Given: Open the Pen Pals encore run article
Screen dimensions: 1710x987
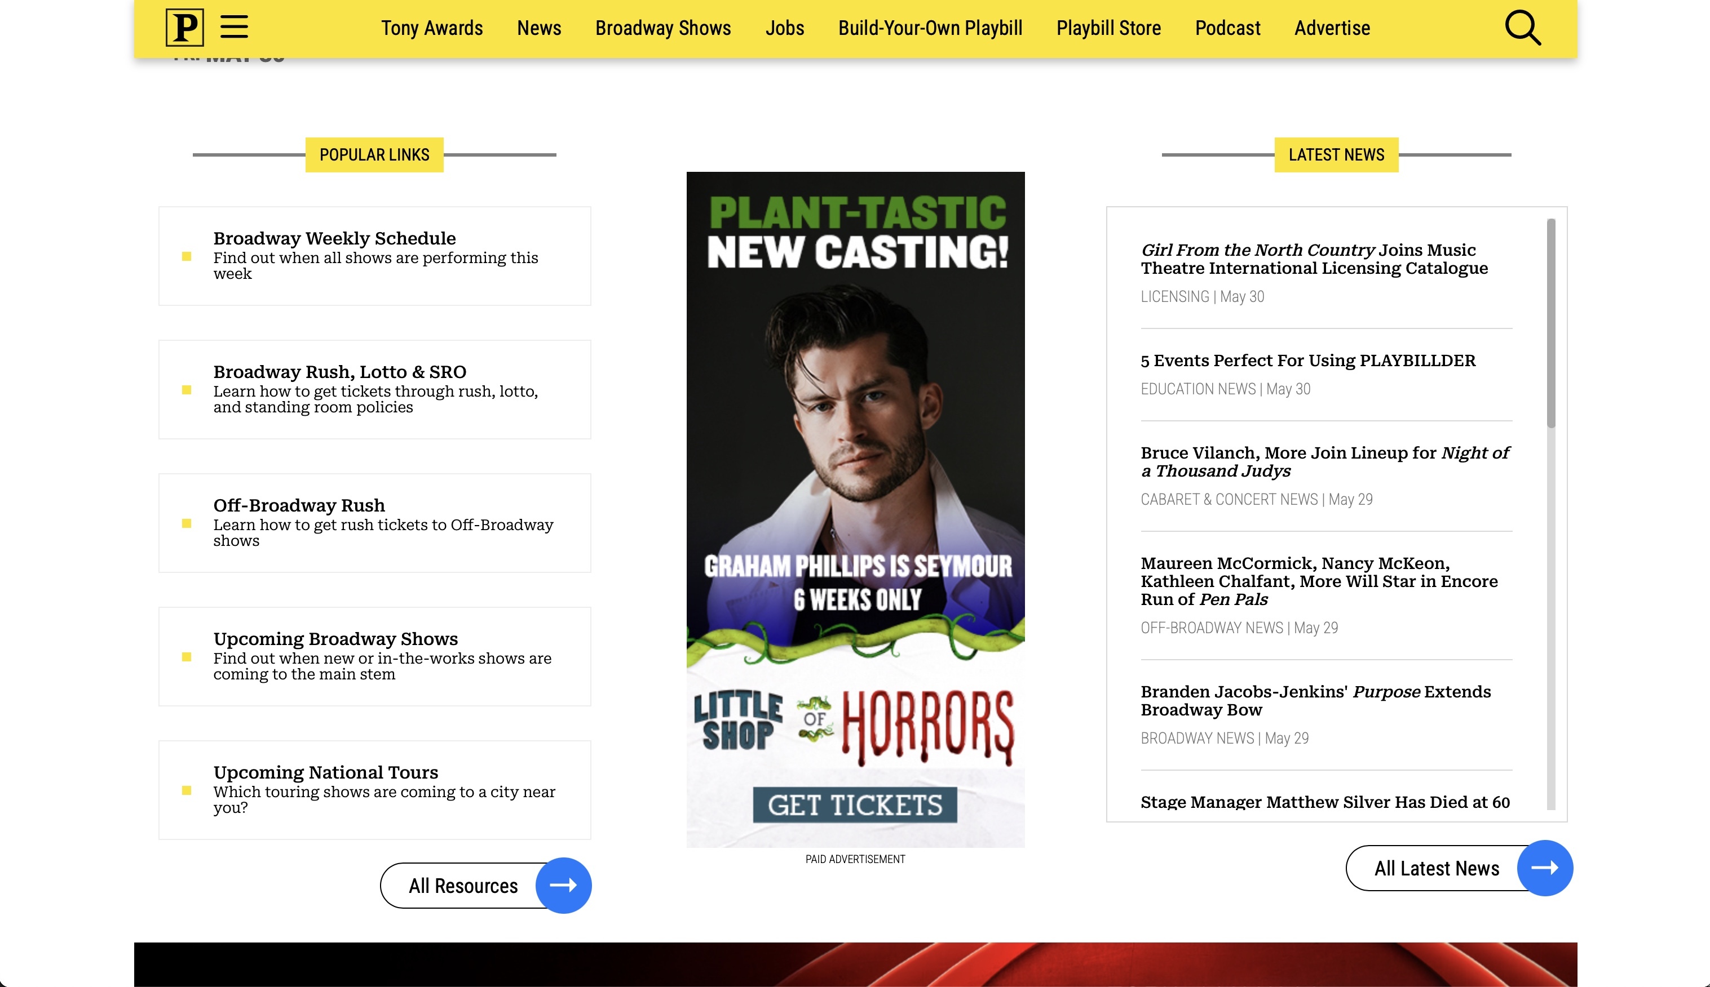Looking at the screenshot, I should [x=1319, y=581].
